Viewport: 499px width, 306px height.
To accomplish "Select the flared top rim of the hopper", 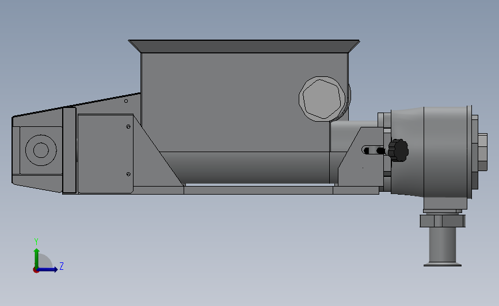I will 244,47.
